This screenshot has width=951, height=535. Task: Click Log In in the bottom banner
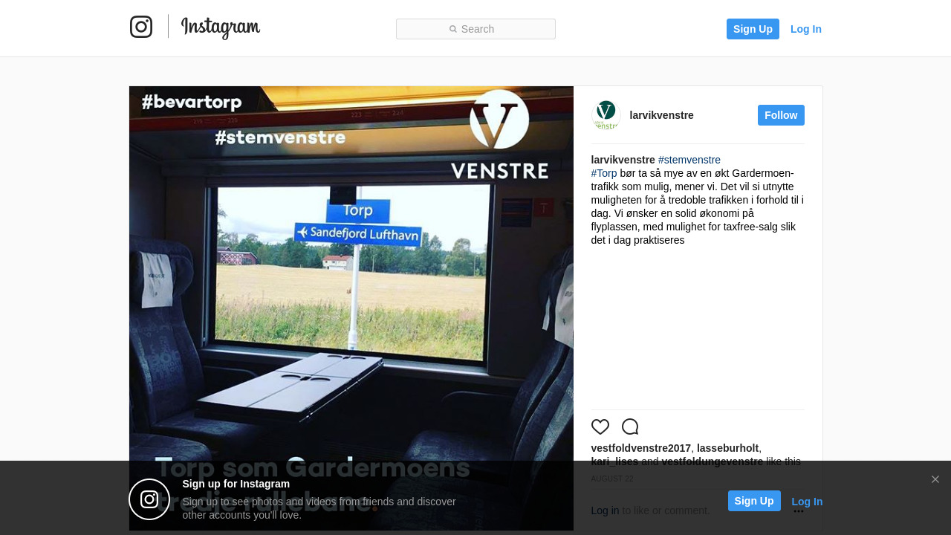[807, 502]
